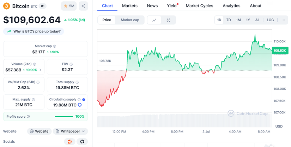
Task: Open the News tab
Action: (x=152, y=6)
